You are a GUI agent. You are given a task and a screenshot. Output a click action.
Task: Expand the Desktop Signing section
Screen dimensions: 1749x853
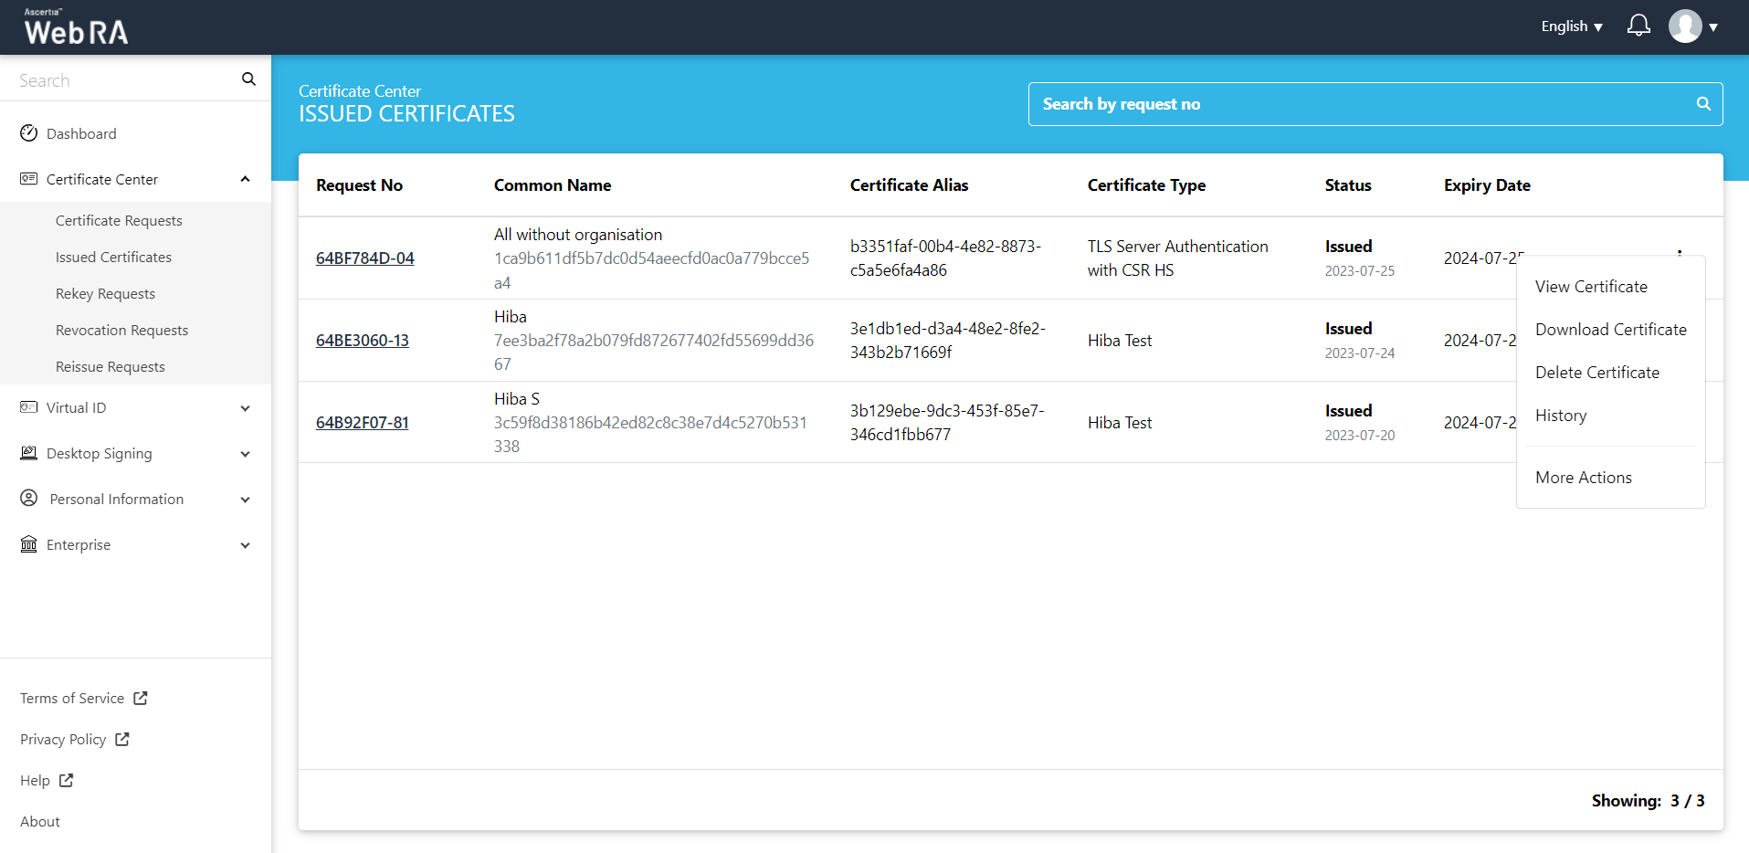[245, 454]
